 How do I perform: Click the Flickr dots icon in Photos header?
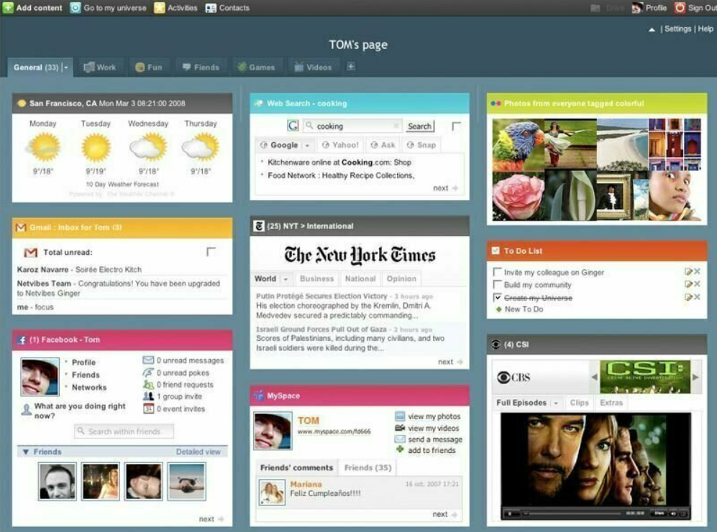[x=495, y=103]
